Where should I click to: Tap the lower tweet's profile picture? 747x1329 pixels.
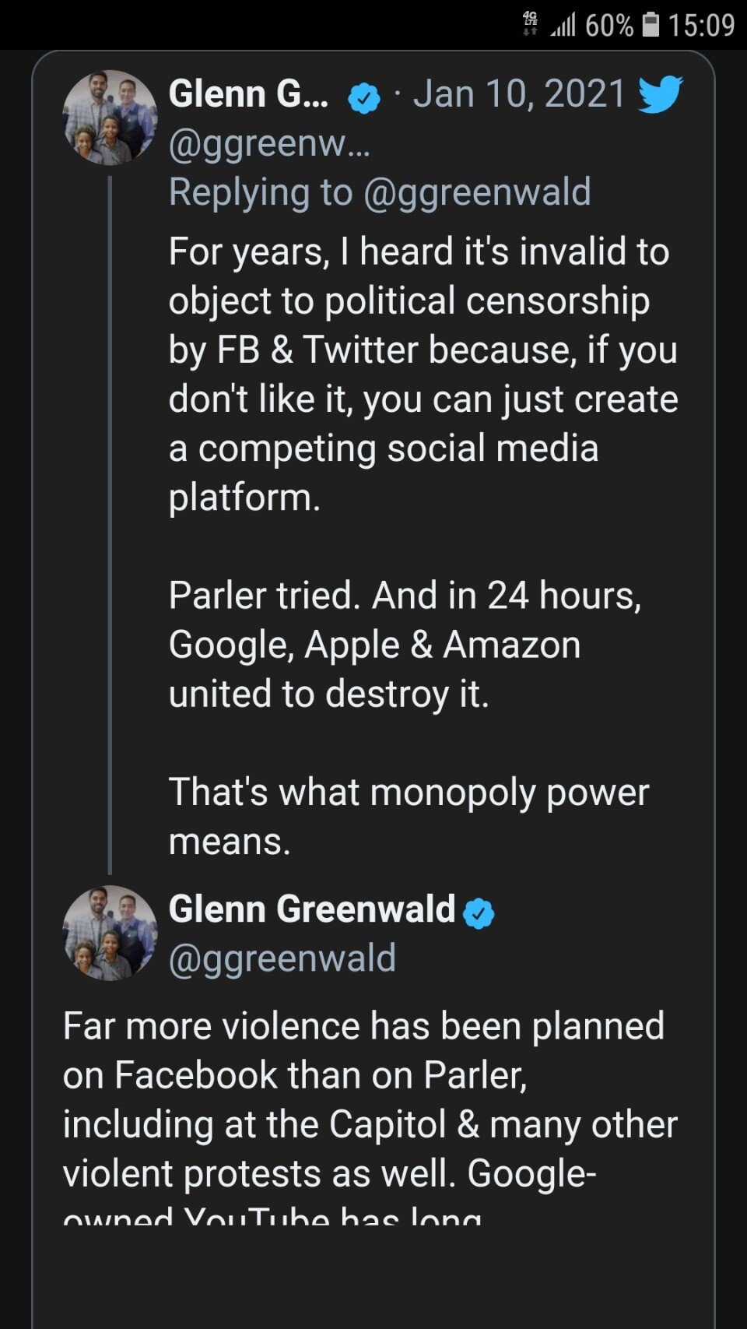pos(110,933)
